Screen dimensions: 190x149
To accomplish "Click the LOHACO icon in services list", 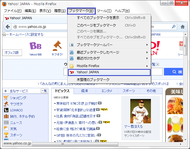I will [x=6, y=110].
